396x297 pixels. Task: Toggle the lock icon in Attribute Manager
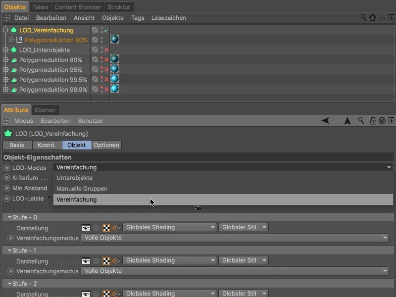373,121
